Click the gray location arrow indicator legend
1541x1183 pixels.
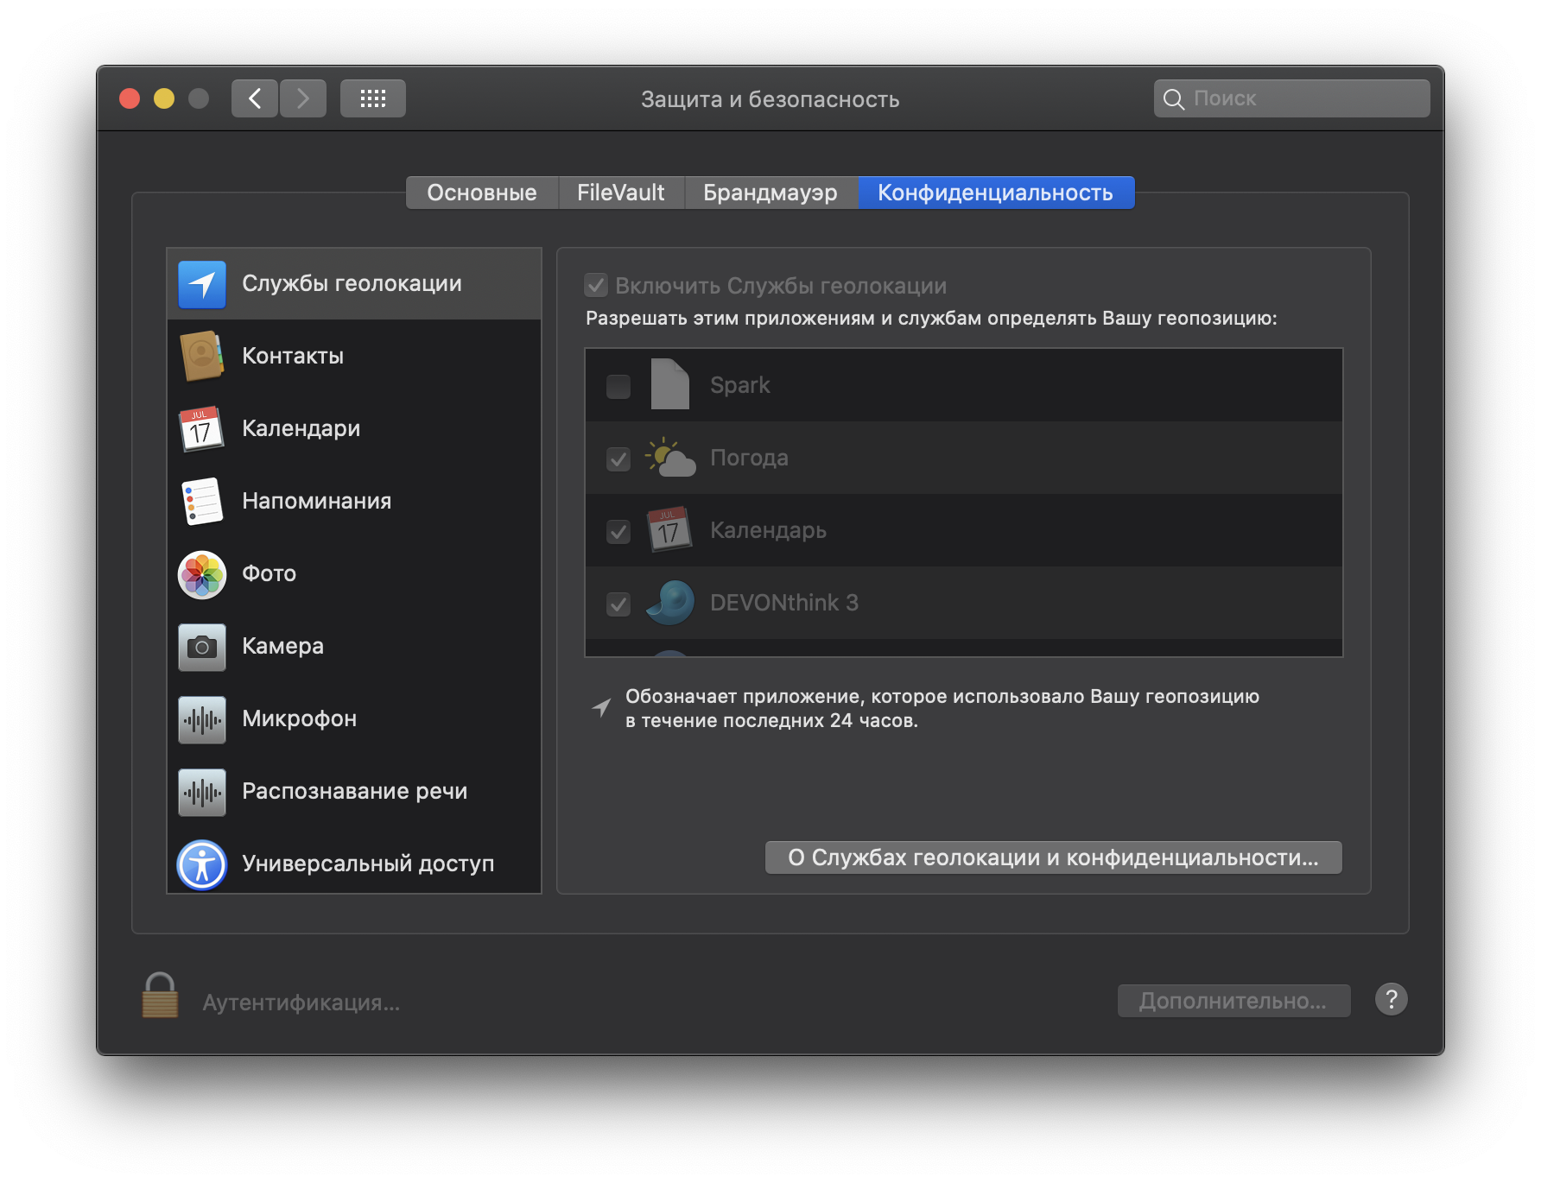(x=601, y=708)
